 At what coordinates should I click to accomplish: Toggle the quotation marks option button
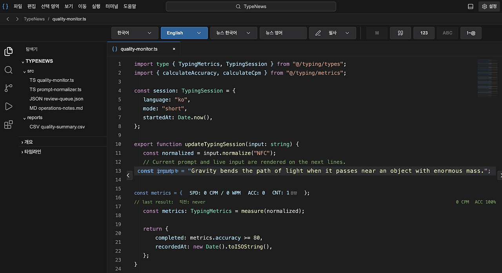pyautogui.click(x=400, y=33)
